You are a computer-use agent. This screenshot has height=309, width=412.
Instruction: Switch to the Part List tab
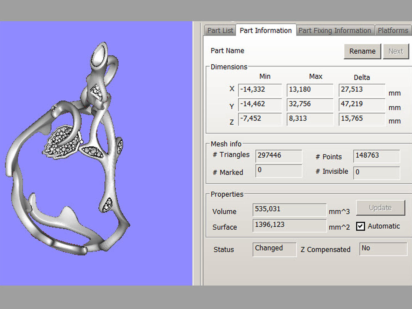pos(220,31)
